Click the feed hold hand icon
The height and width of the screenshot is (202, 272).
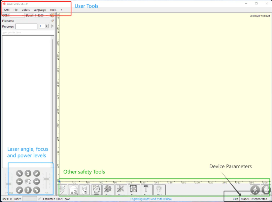[x=266, y=190]
